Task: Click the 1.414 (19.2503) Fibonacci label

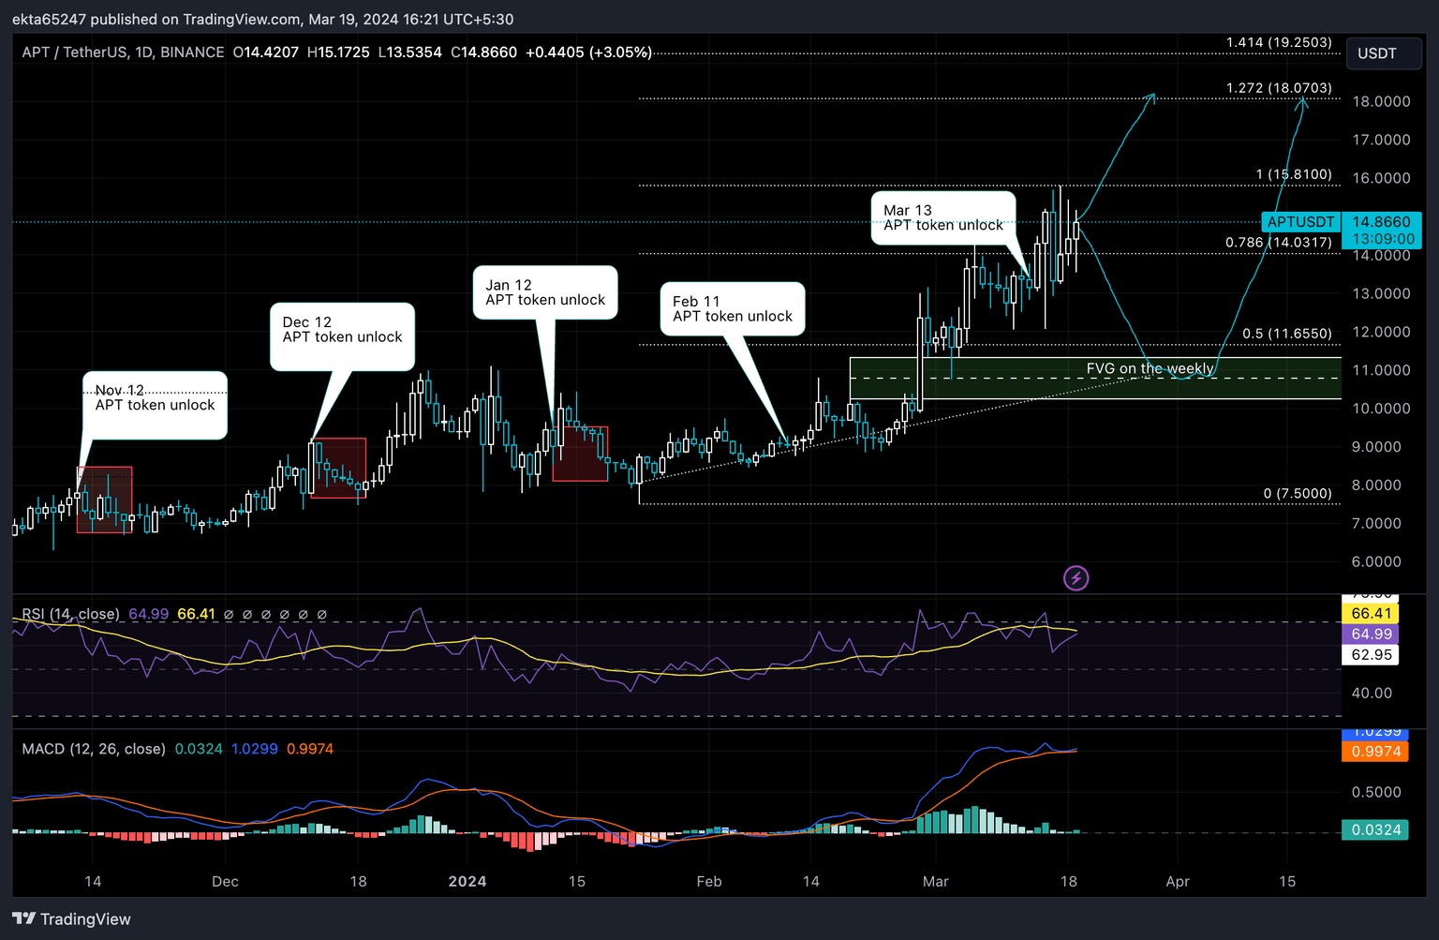Action: 1279,42
